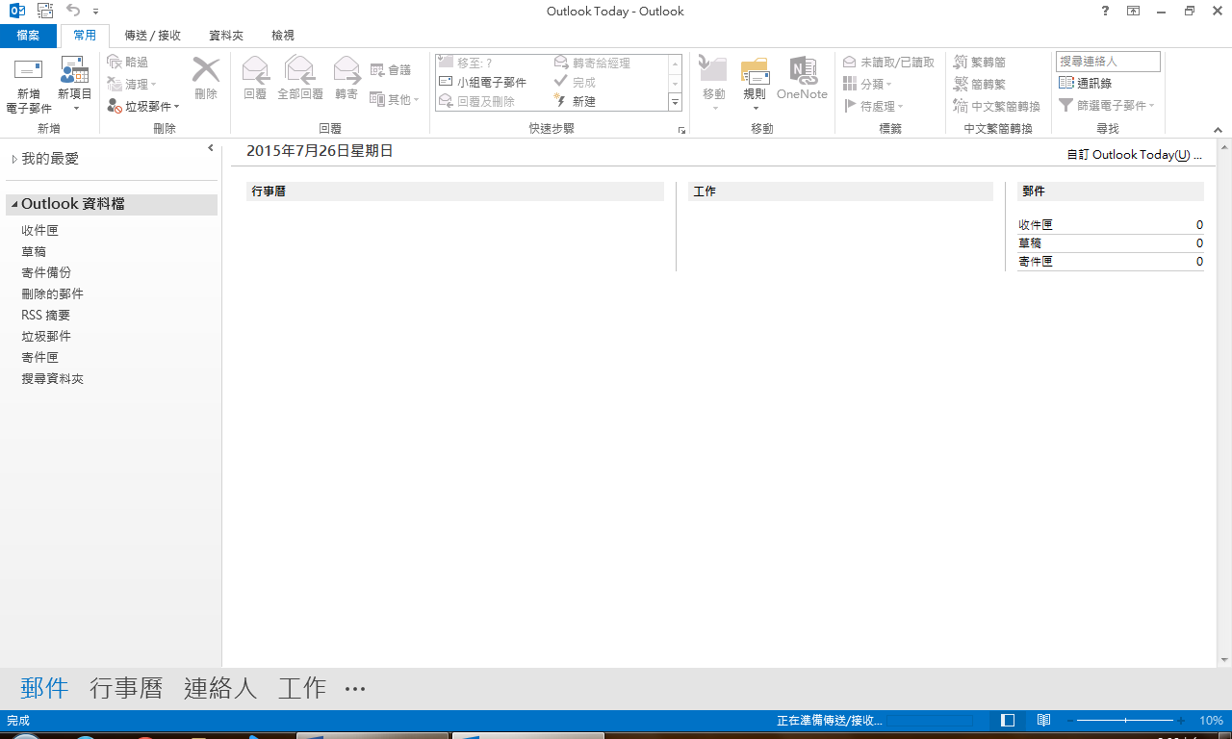Click the Reply (回覆) icon
The height and width of the screenshot is (739, 1232).
point(255,69)
